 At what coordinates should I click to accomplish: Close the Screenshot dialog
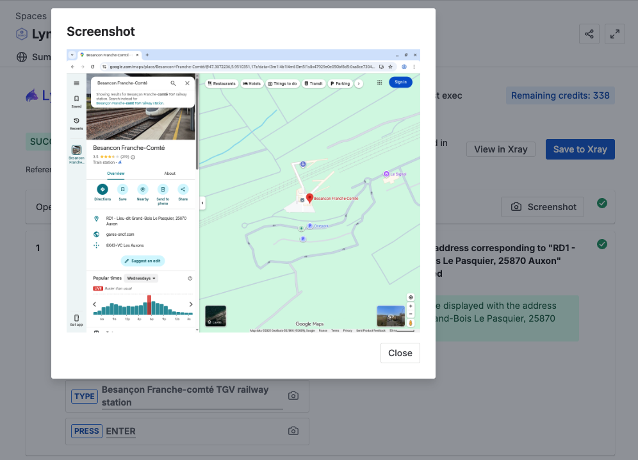tap(400, 353)
